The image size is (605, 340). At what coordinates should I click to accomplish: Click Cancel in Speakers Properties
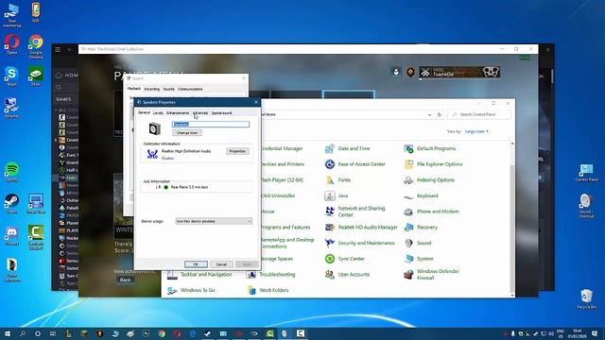click(221, 264)
